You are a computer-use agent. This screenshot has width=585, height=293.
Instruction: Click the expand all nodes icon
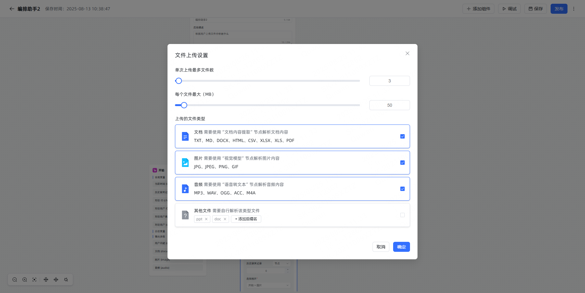[x=56, y=280]
